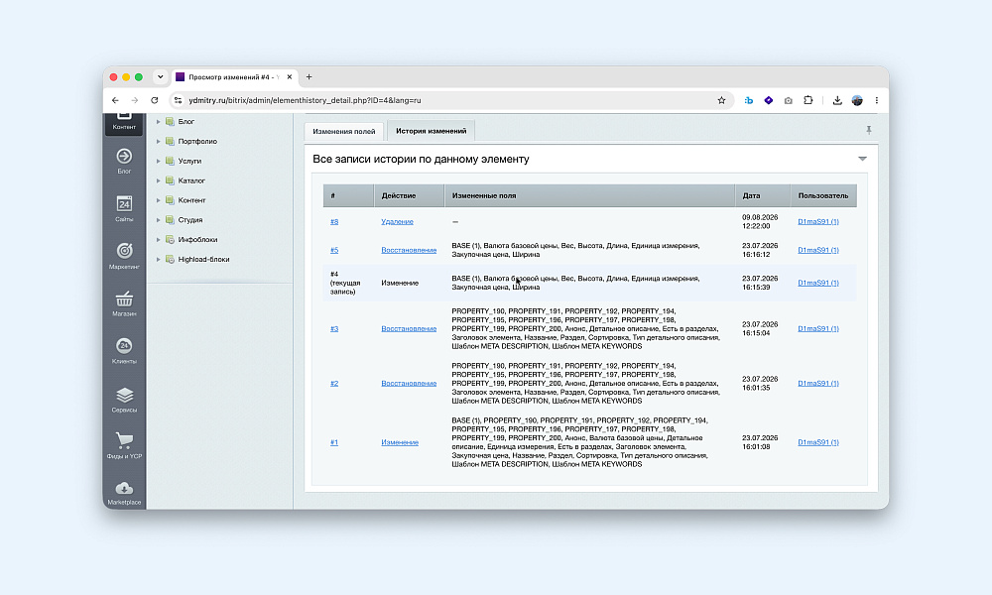This screenshot has height=595, width=992.
Task: Collapse the history records section arrow
Action: pyautogui.click(x=862, y=159)
